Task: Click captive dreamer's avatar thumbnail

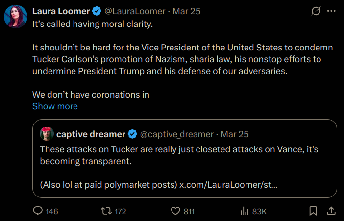Action: pos(47,134)
